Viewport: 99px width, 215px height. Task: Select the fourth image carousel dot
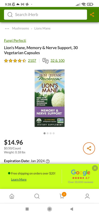tap(54, 133)
